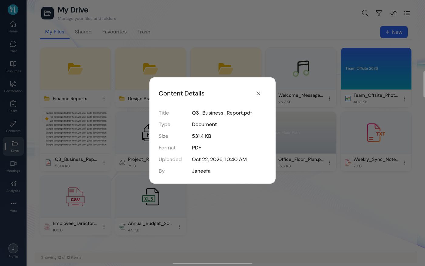The image size is (425, 266).
Task: Close the Content Details dialog
Action: click(258, 93)
